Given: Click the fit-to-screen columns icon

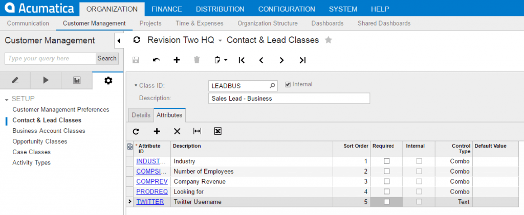Looking at the screenshot, I should pyautogui.click(x=197, y=131).
